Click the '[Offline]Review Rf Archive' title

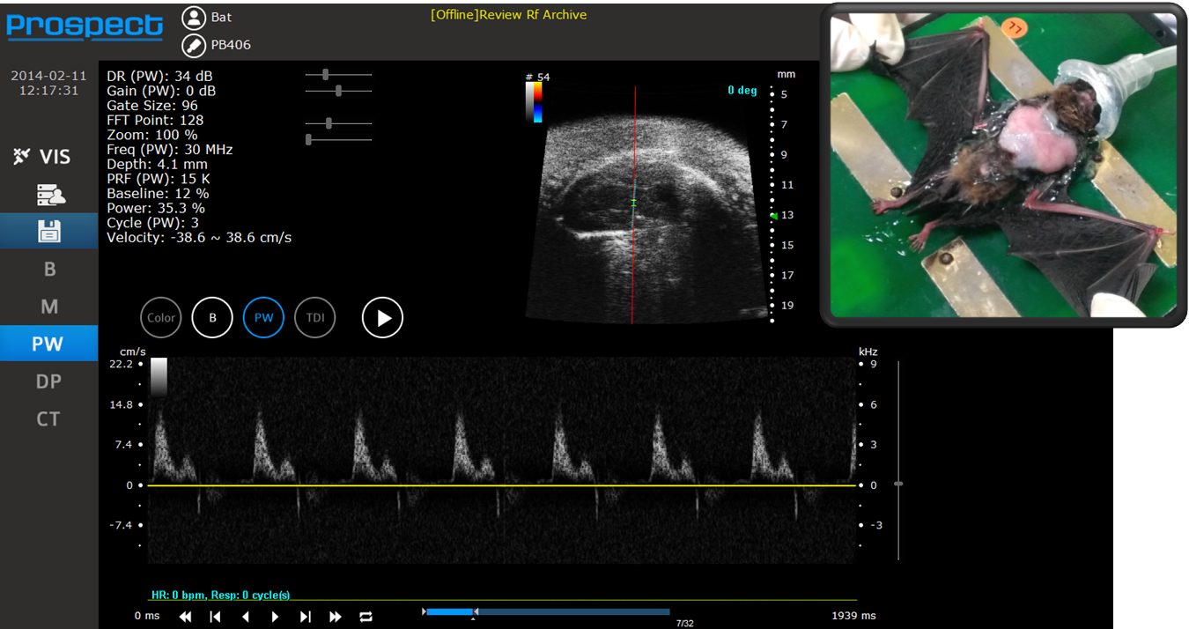pos(508,15)
